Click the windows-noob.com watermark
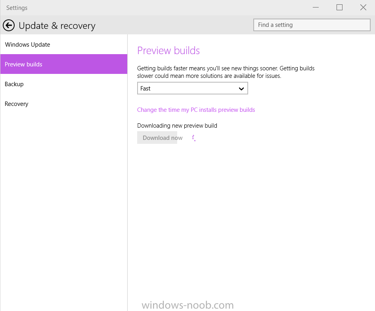The height and width of the screenshot is (311, 375). coord(187,305)
